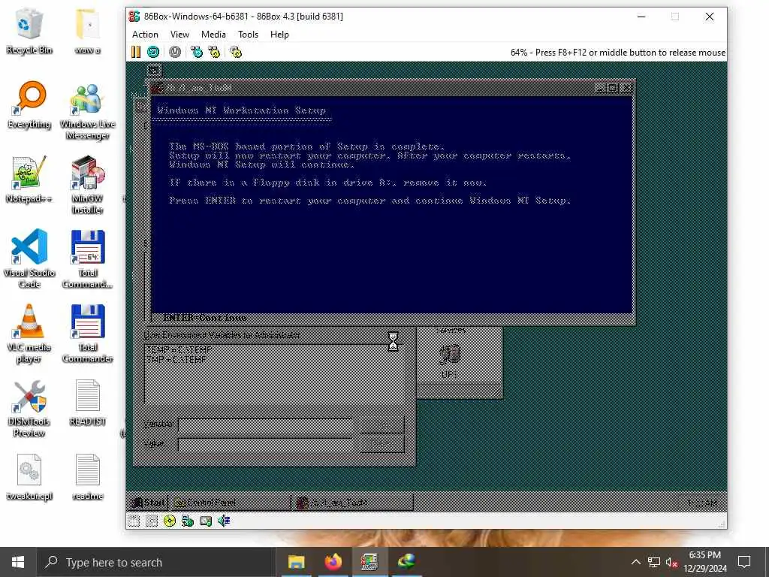Viewport: 769px width, 577px height.
Task: Click the taskbar clock showing 6:35 PM
Action: click(704, 562)
